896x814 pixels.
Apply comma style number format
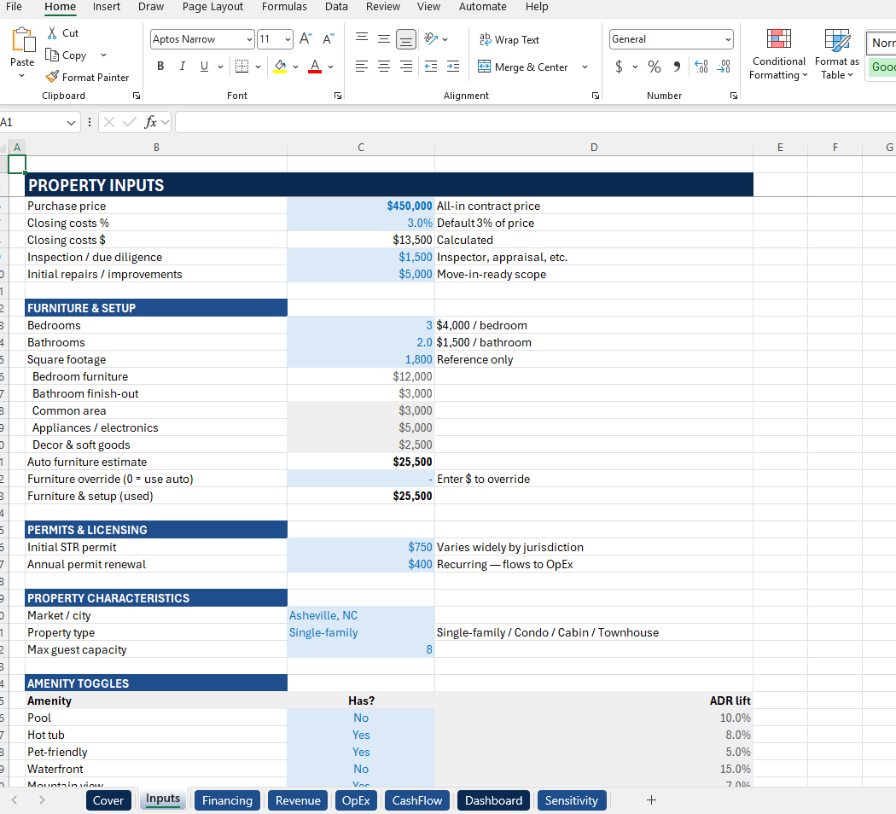(677, 67)
